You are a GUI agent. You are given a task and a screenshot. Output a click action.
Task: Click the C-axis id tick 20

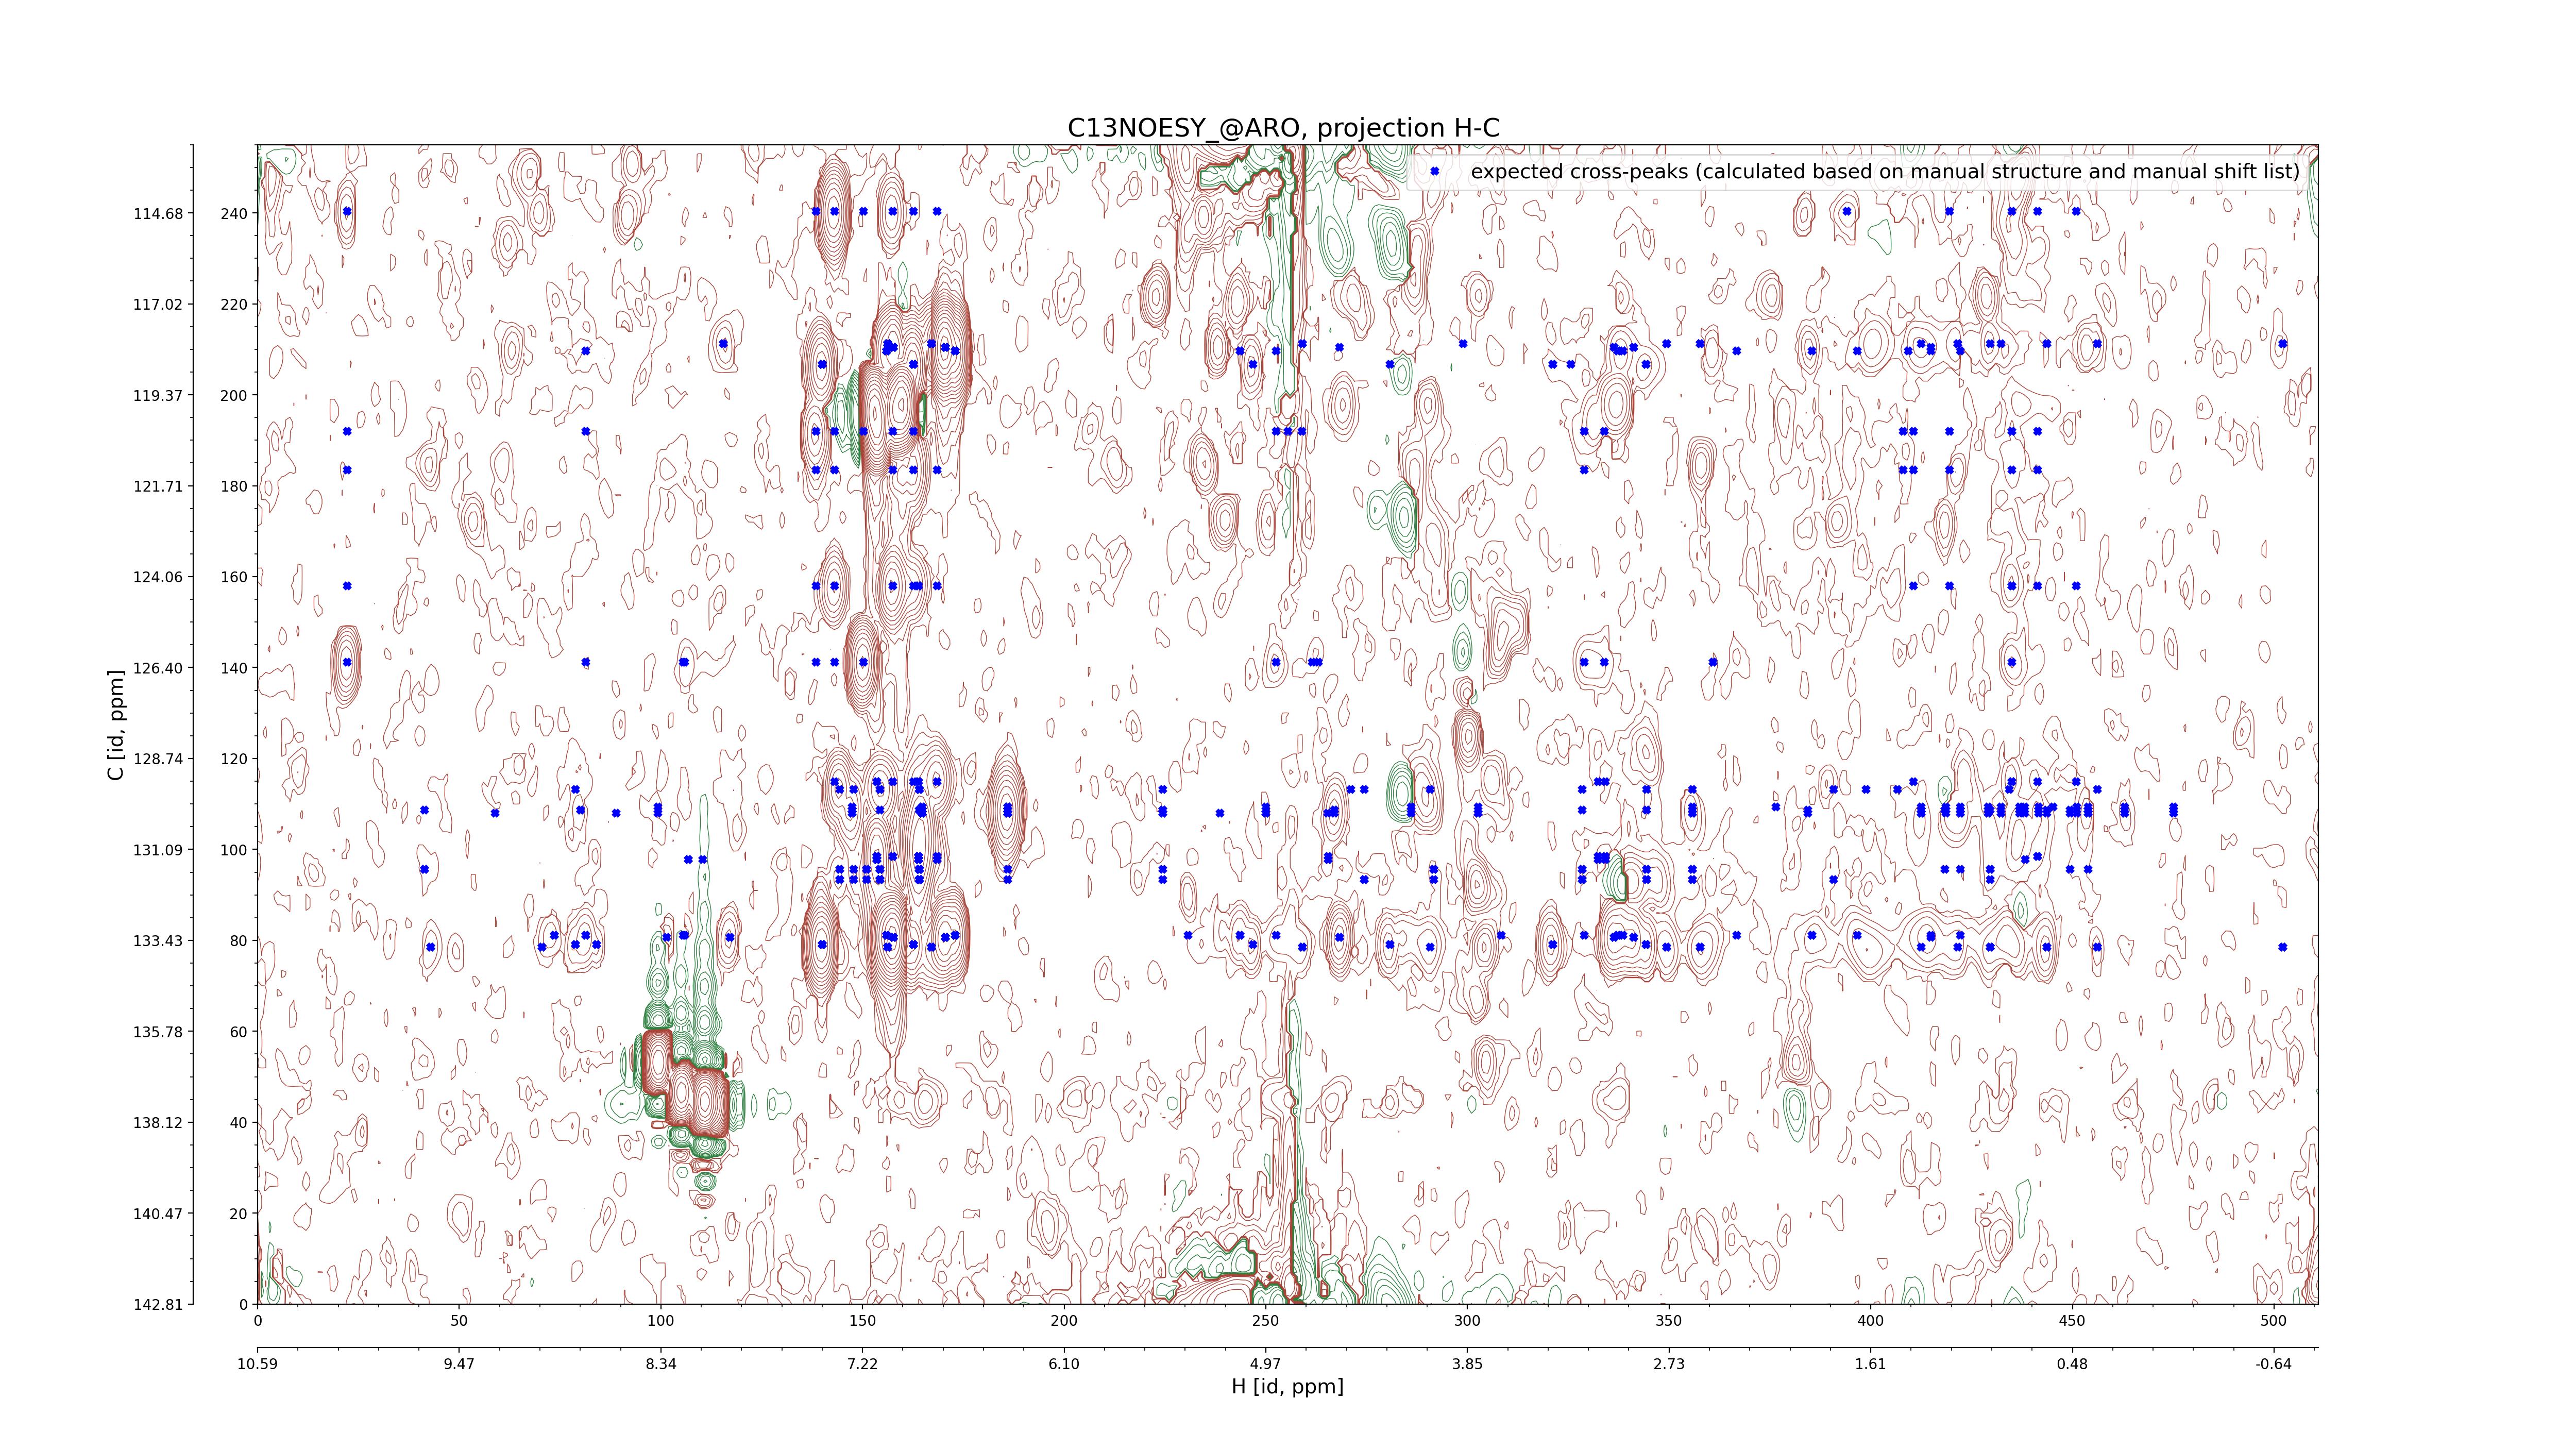coord(238,1214)
